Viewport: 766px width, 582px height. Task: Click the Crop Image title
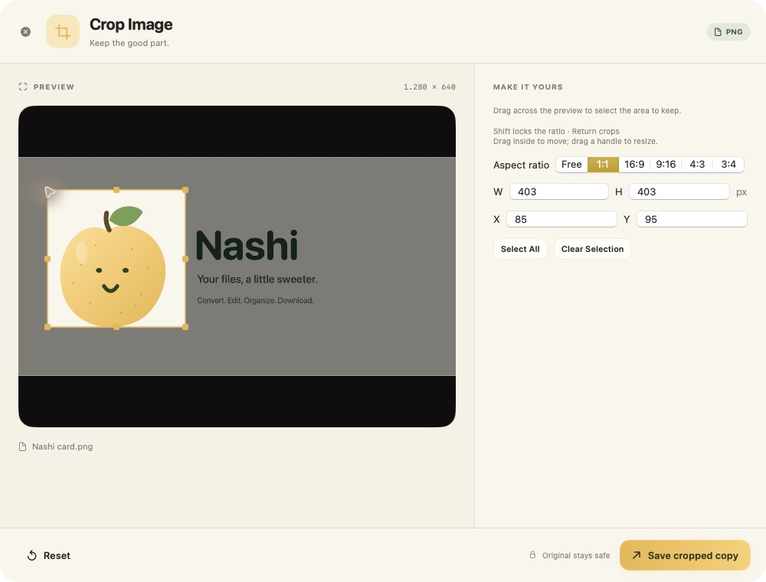(x=131, y=25)
